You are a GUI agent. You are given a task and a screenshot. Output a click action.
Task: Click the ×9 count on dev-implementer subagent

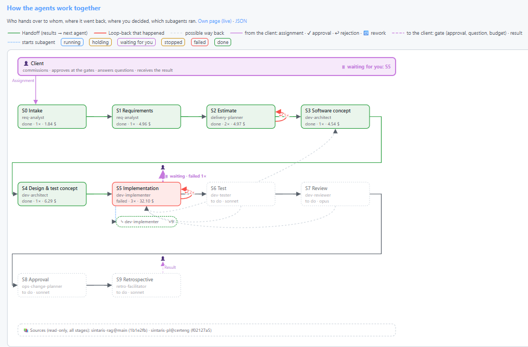tap(171, 222)
